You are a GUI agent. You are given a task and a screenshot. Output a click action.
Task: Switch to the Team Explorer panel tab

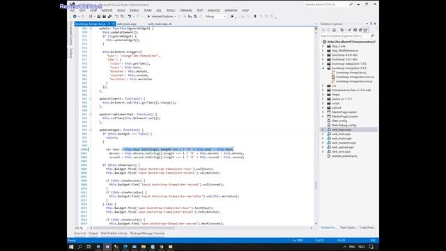point(348,227)
